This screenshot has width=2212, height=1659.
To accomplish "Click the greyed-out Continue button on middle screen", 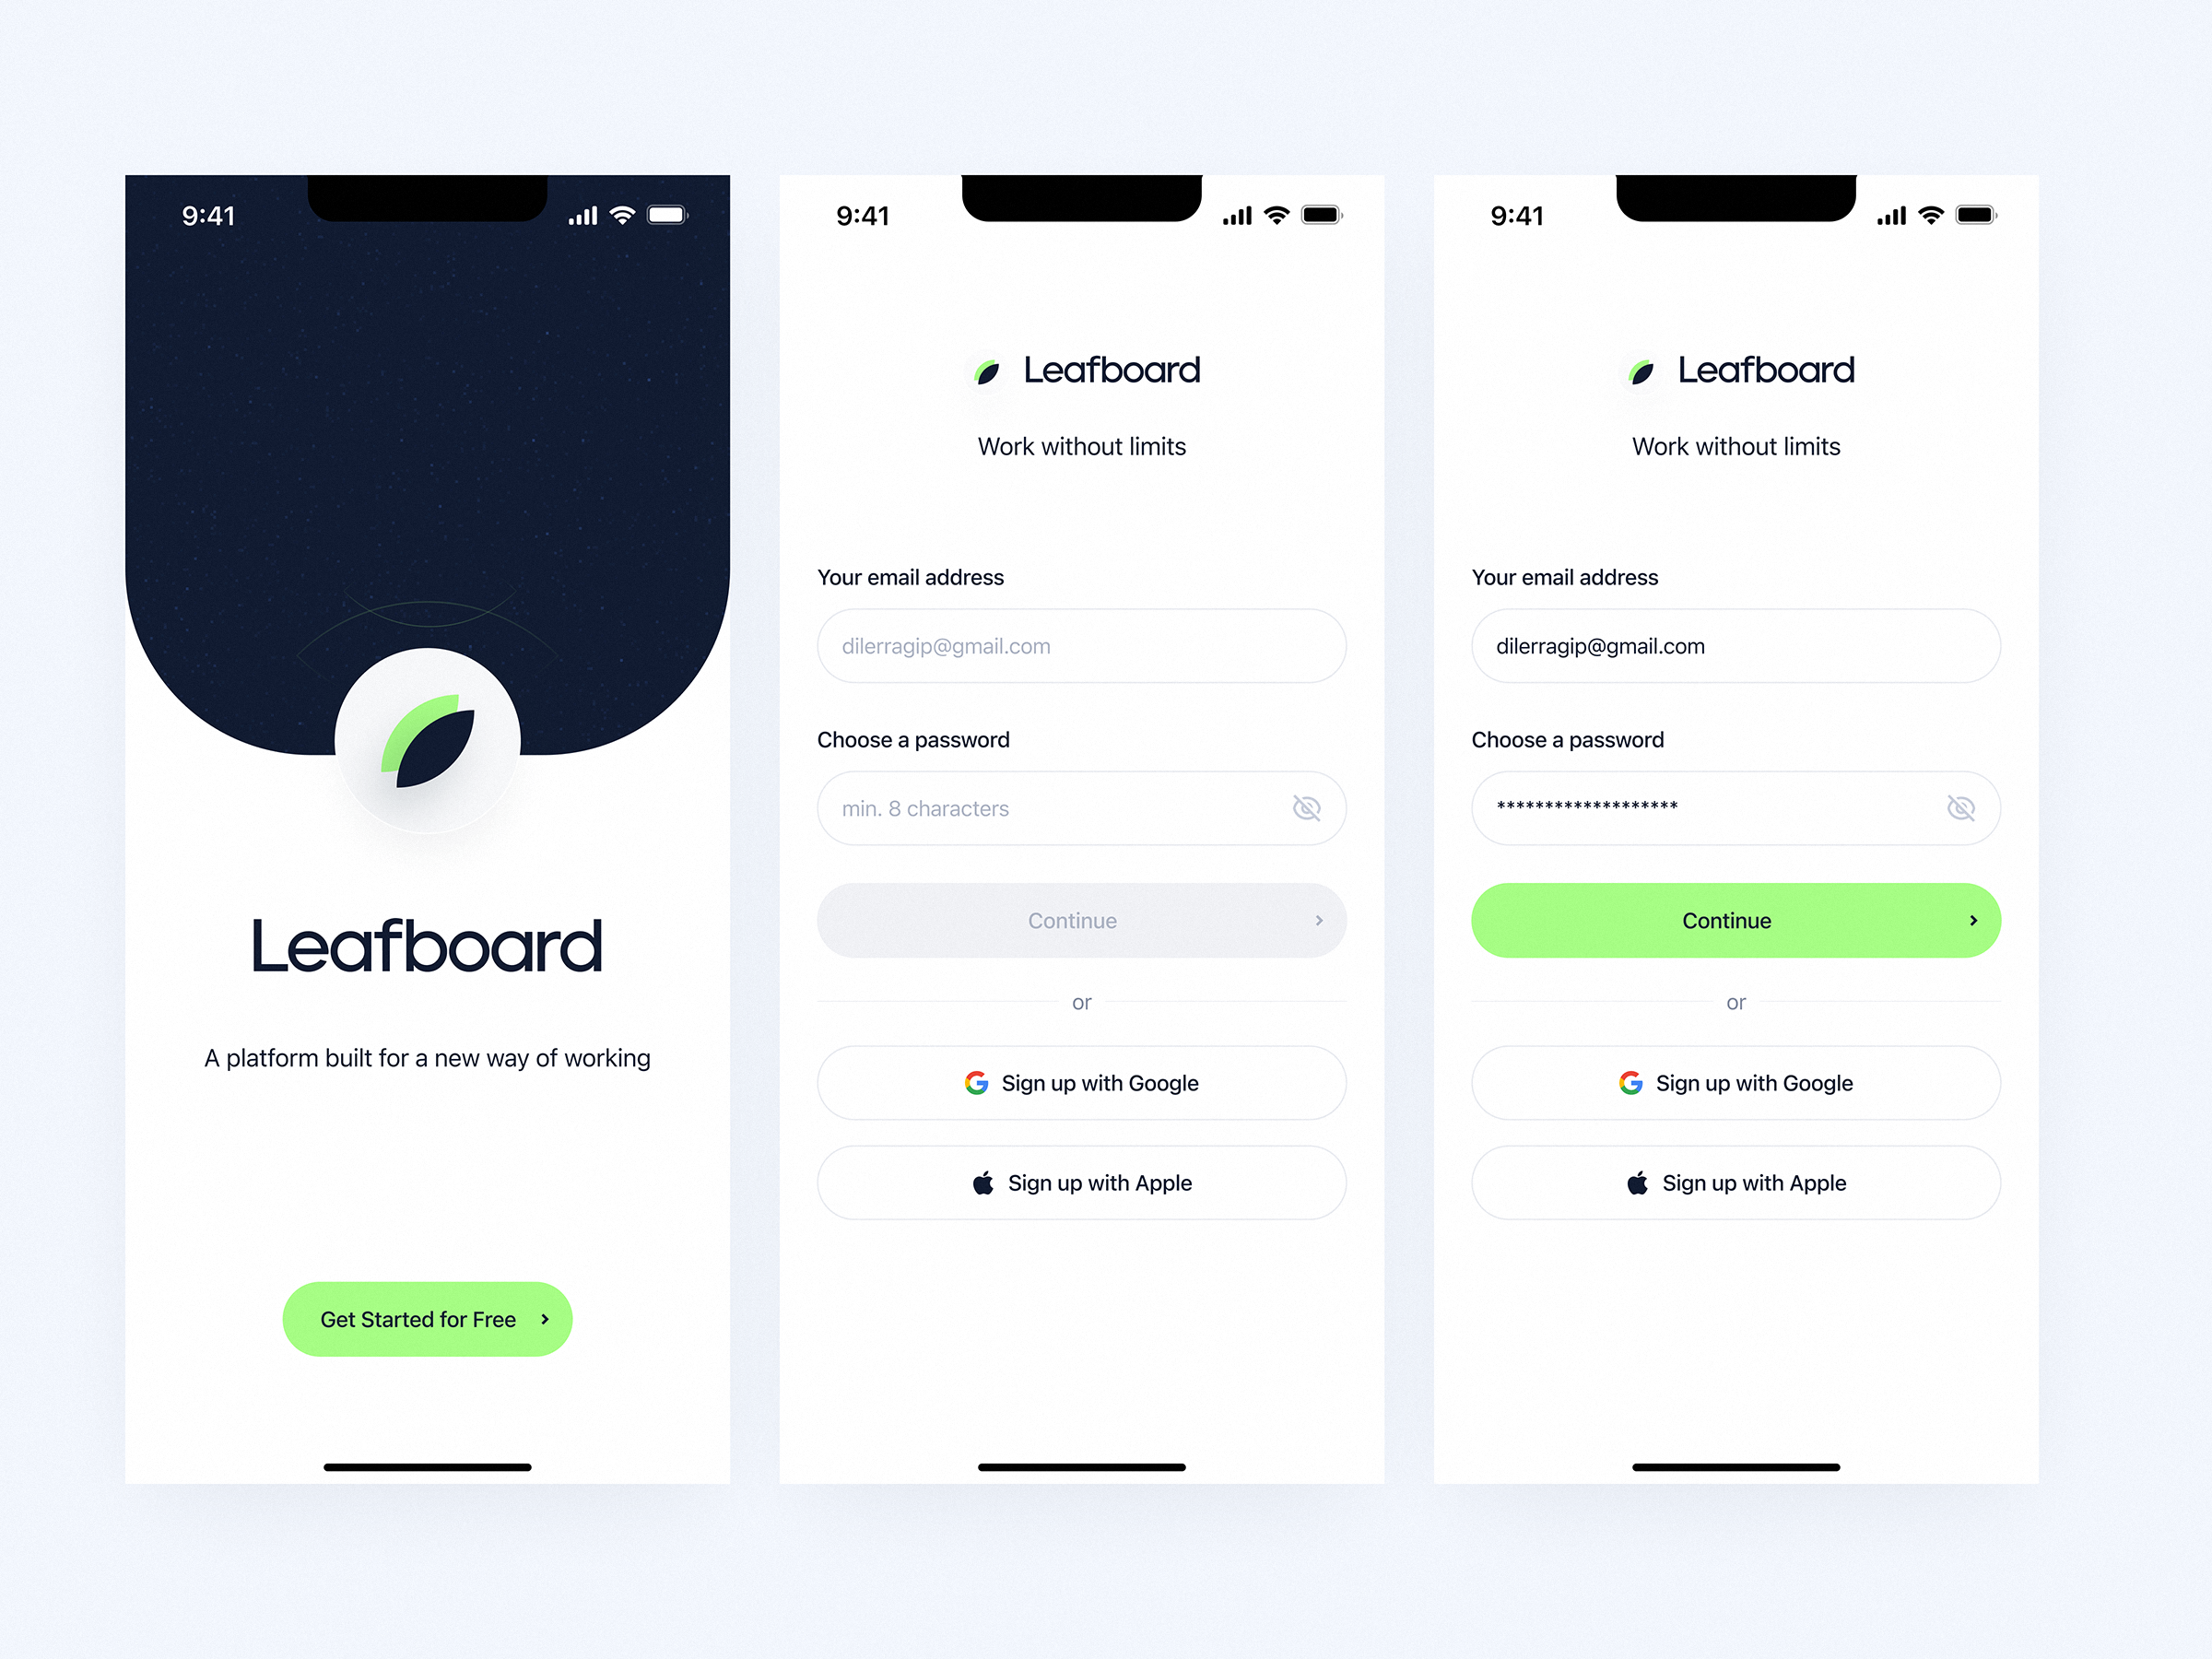I will [x=1080, y=920].
